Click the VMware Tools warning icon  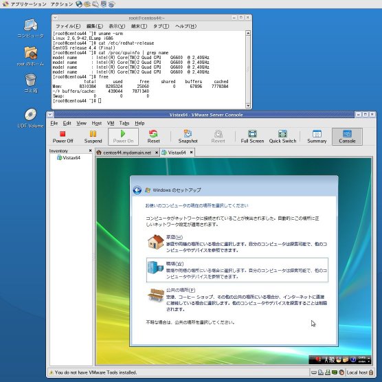point(51,372)
